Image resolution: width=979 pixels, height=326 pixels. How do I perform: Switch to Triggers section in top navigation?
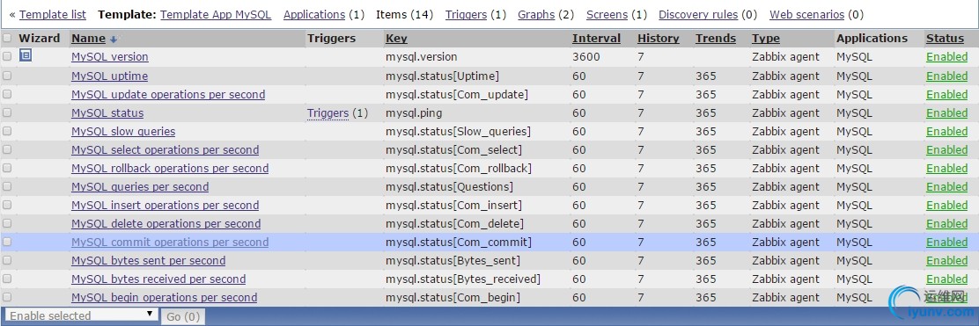point(467,14)
